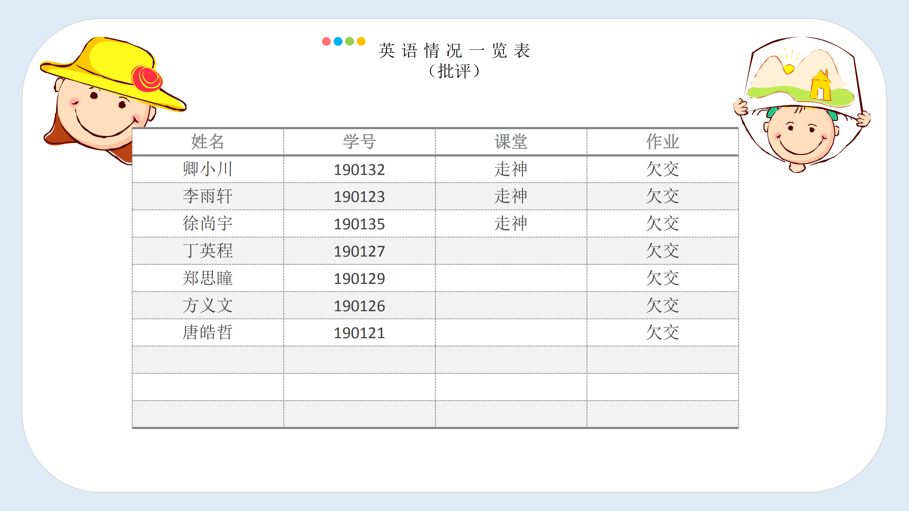
Task: Click student number 190123
Action: 359,197
